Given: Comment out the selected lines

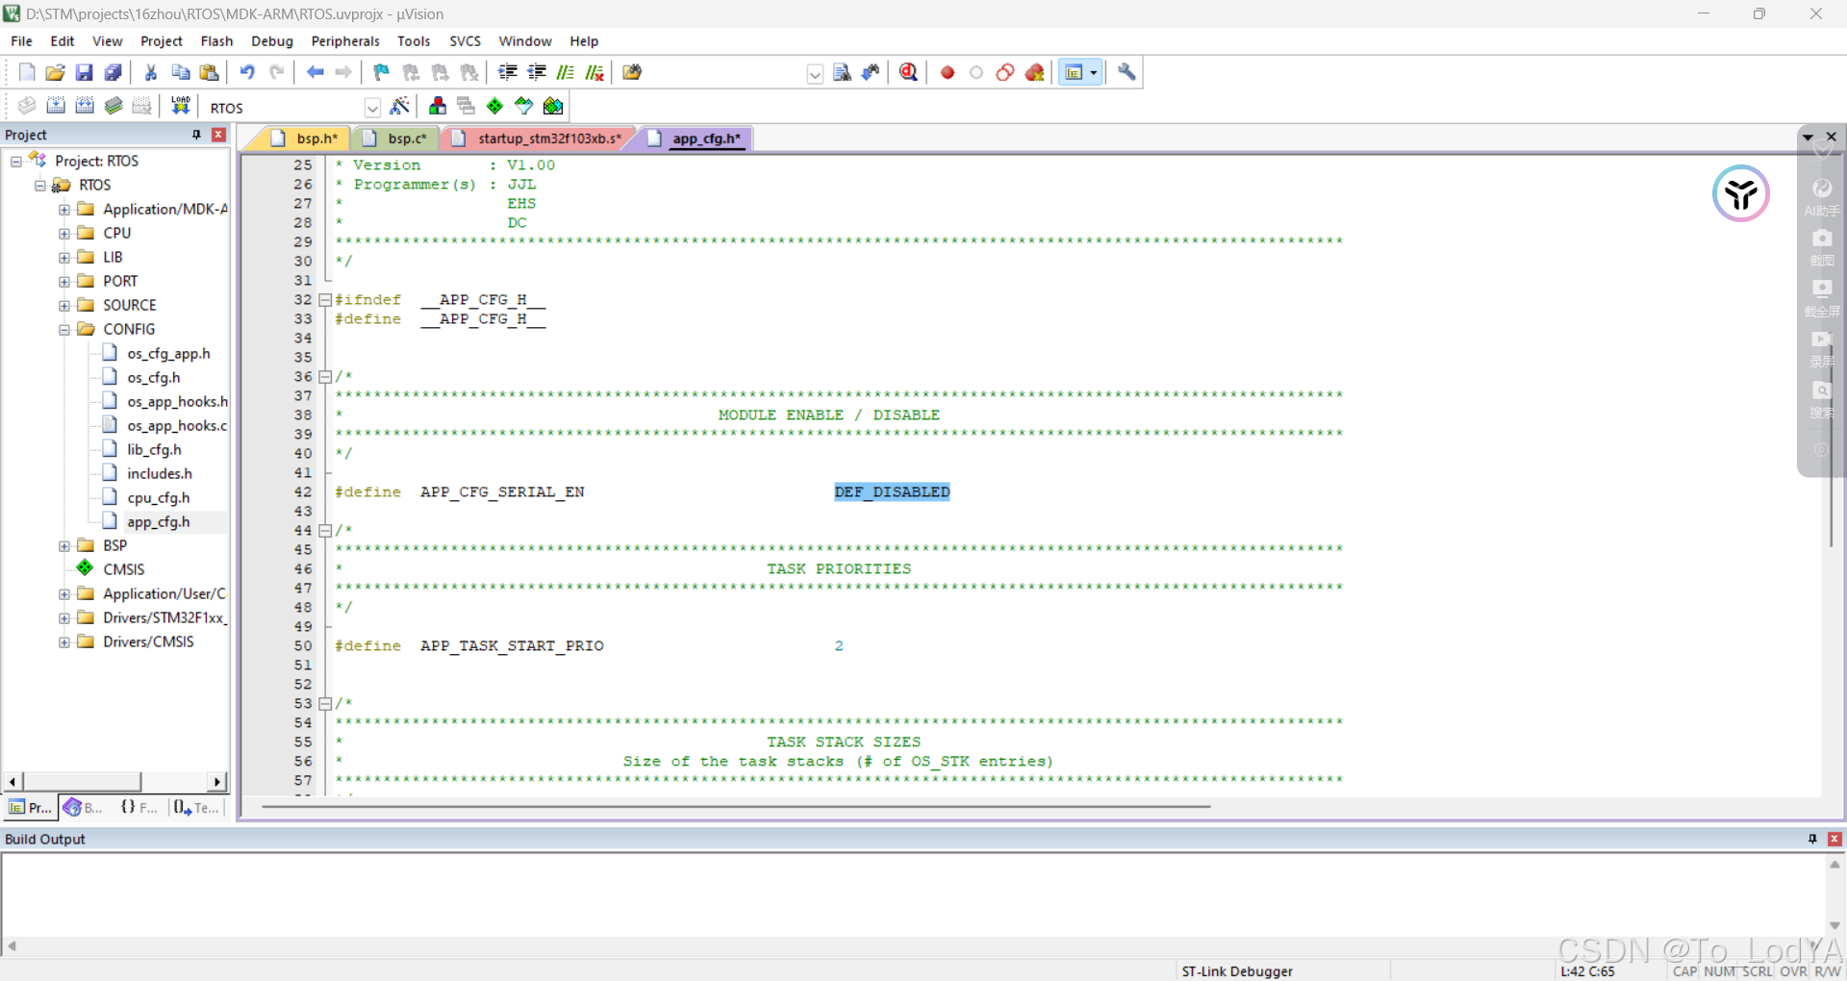Looking at the screenshot, I should click(566, 72).
